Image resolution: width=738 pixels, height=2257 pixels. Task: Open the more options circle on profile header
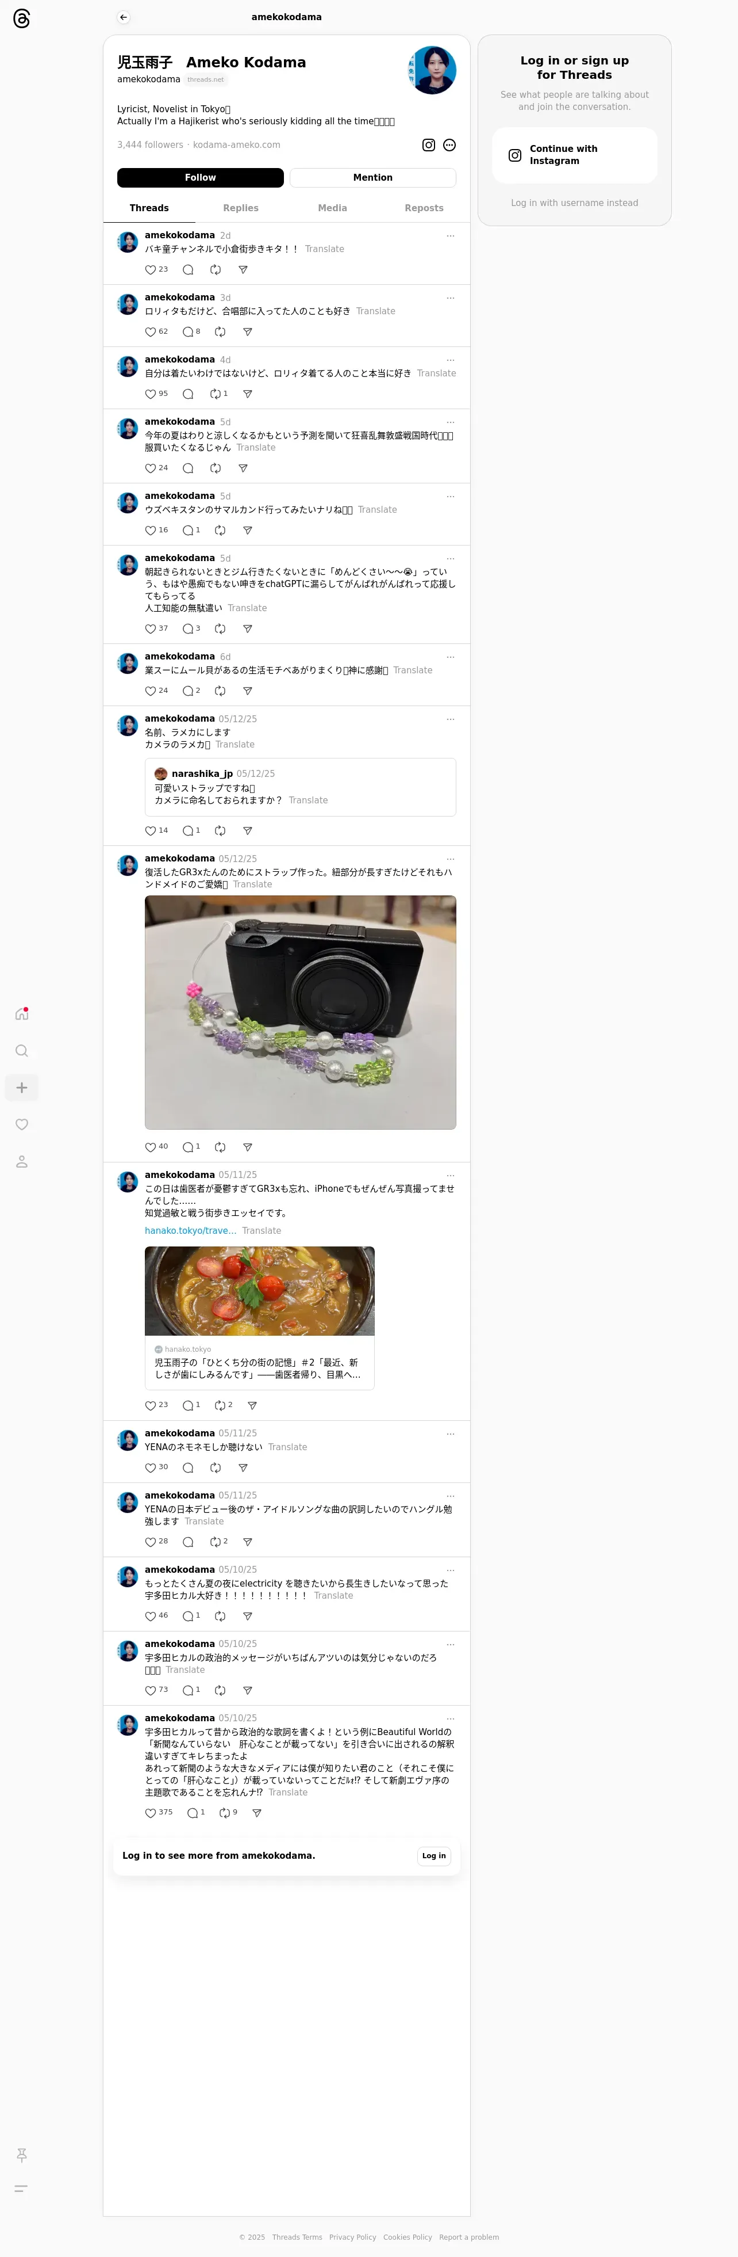coord(449,144)
